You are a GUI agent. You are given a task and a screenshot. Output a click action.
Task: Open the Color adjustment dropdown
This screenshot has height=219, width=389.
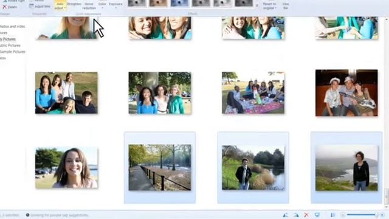[x=102, y=5]
